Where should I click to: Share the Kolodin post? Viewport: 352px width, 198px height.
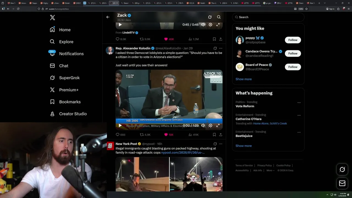click(x=221, y=135)
